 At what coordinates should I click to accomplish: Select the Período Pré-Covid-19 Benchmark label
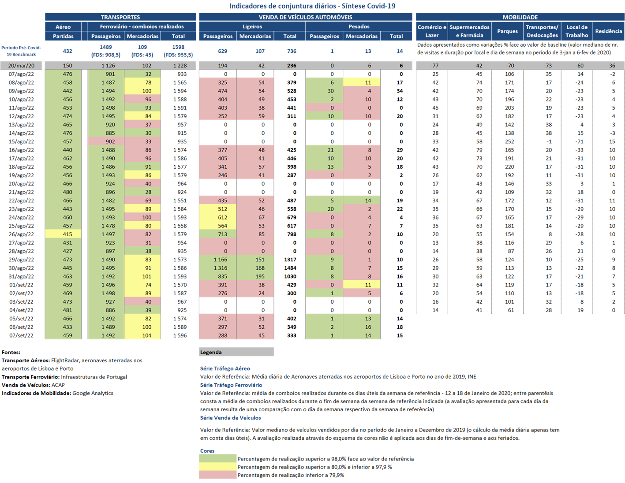(x=21, y=51)
